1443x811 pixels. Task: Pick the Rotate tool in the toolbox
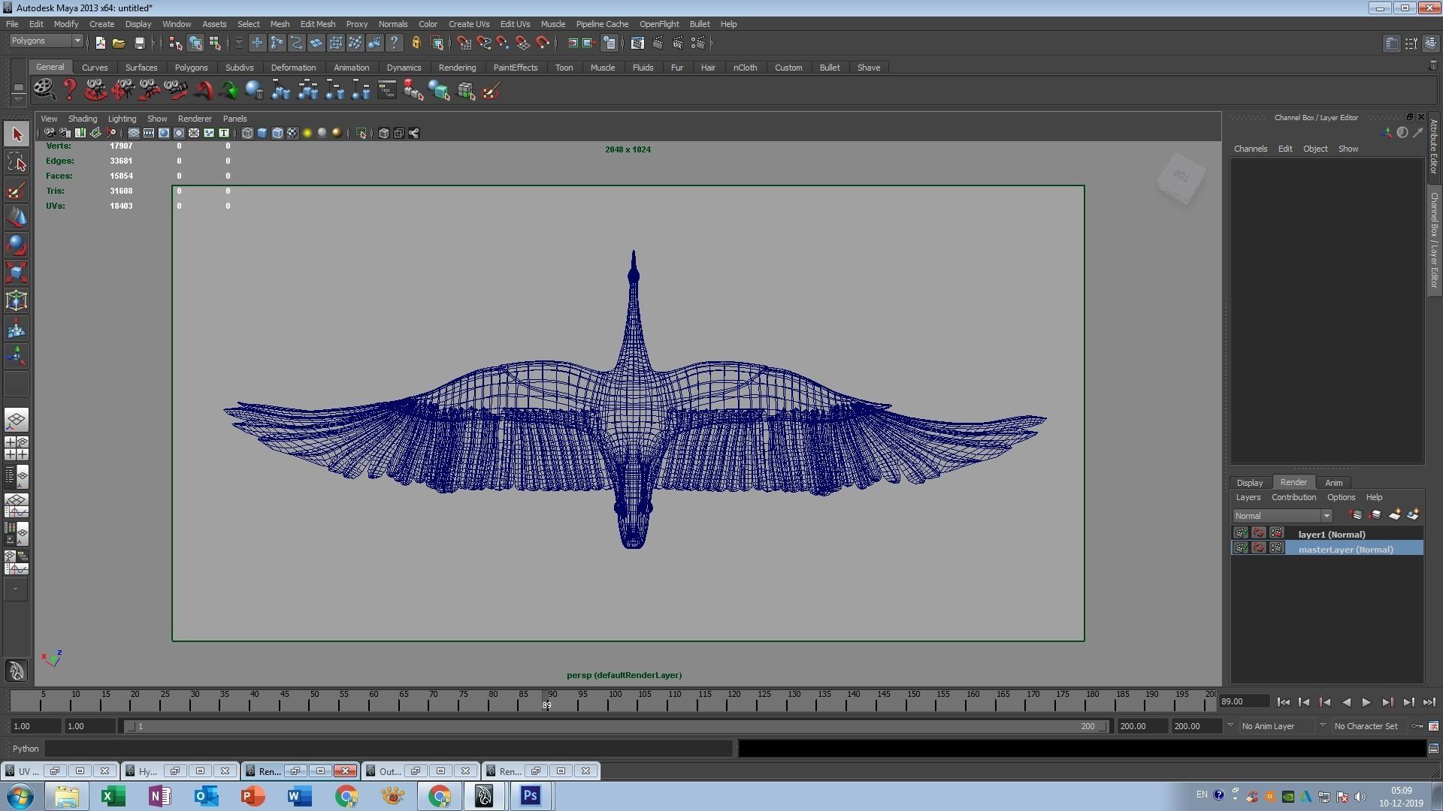click(x=17, y=246)
